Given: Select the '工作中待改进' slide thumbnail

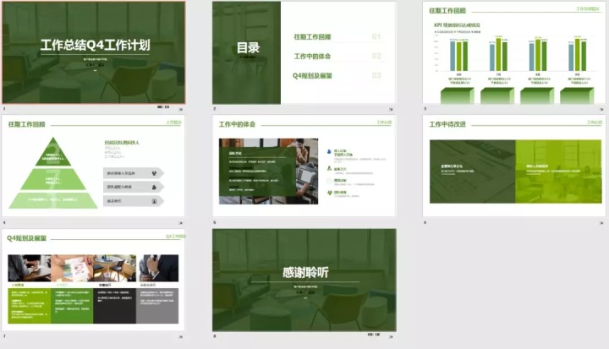Looking at the screenshot, I should [514, 166].
